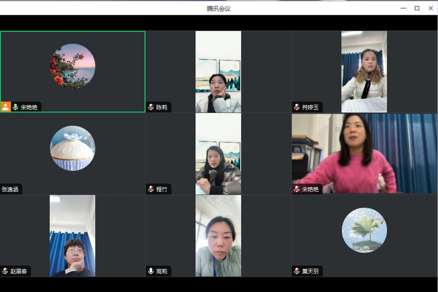
Task: Click the name label 高莉
Action: [x=162, y=271]
